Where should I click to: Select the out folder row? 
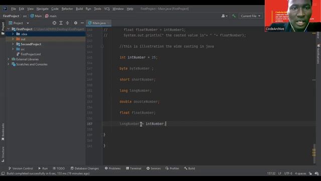tap(46, 39)
